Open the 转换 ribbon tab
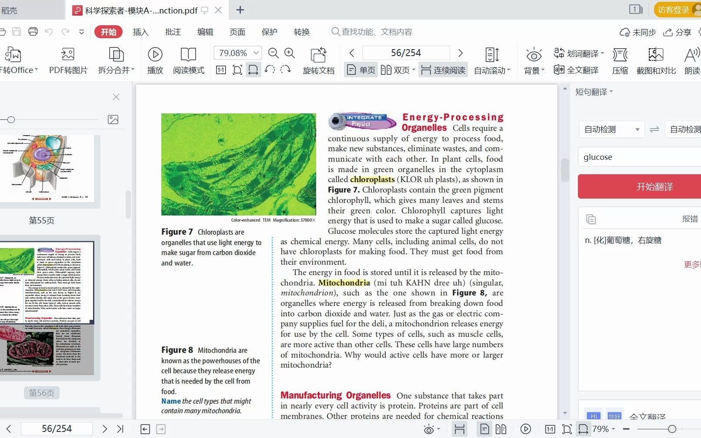The height and width of the screenshot is (438, 701). [x=301, y=32]
